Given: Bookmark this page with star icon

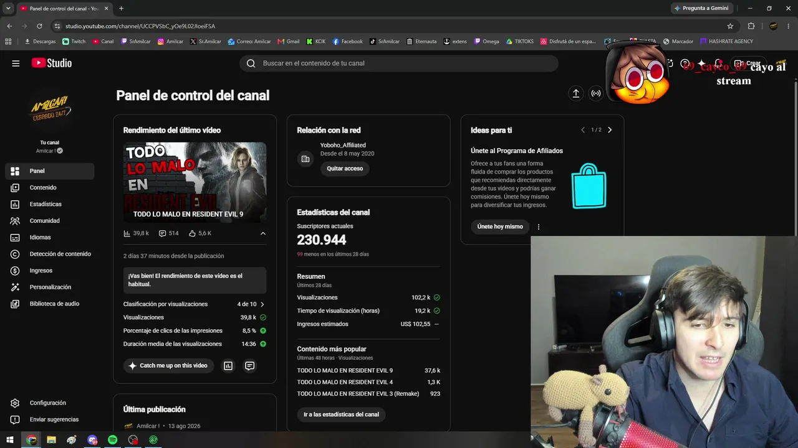Looking at the screenshot, I should [730, 26].
